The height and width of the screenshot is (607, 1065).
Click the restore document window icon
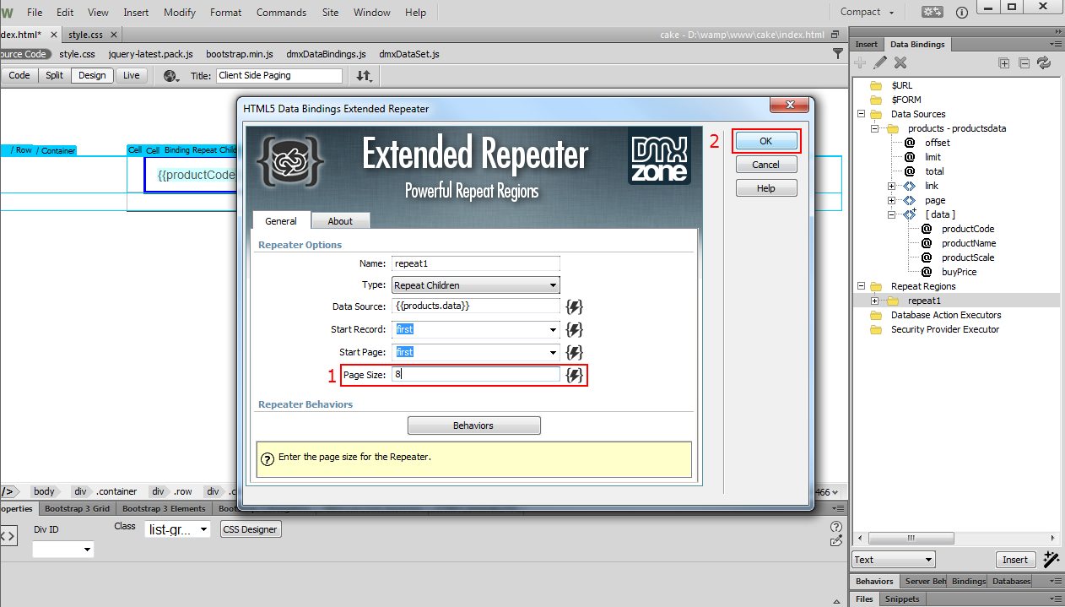click(835, 35)
